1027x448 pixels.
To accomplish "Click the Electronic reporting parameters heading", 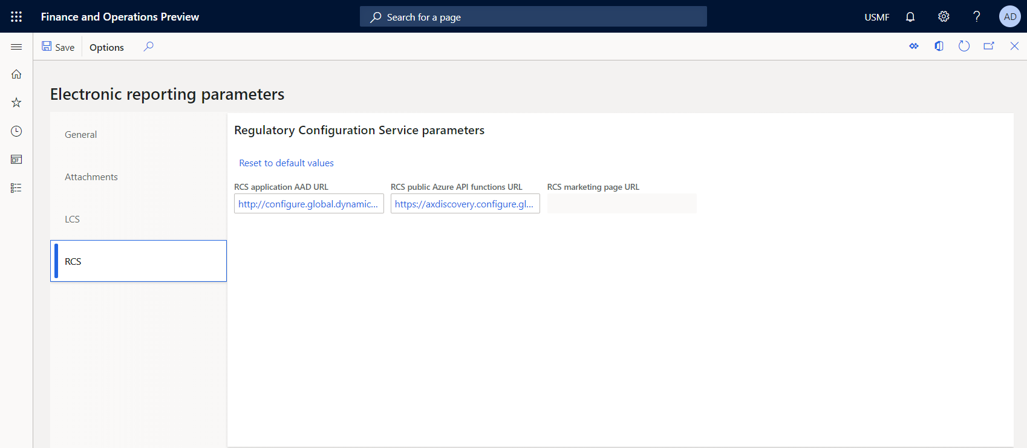I will click(x=167, y=94).
